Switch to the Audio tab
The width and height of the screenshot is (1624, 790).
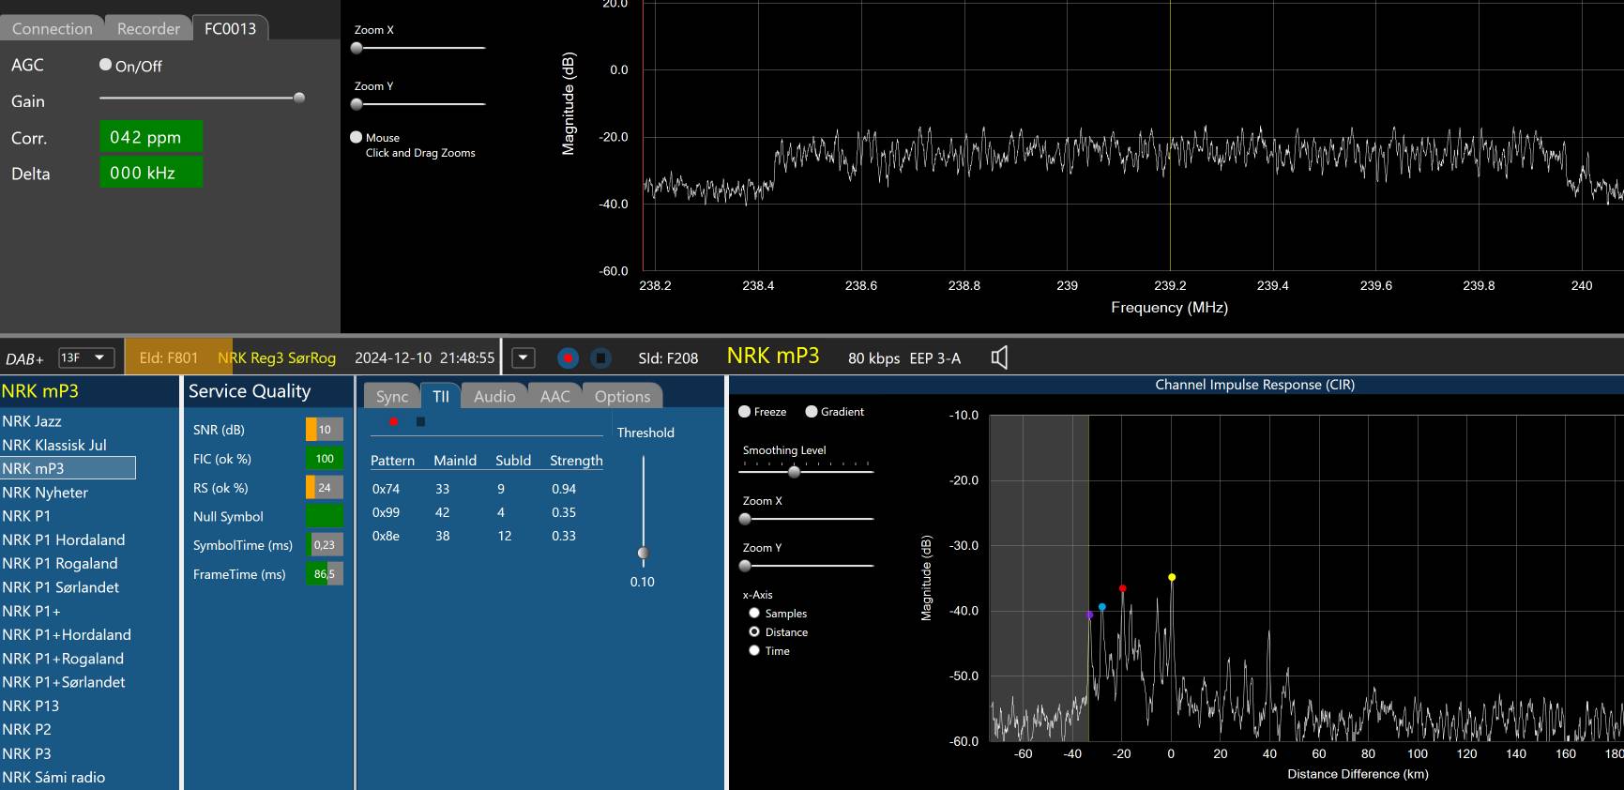coord(494,397)
